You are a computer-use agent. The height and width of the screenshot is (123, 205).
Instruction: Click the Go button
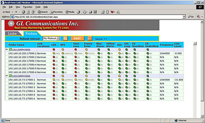(x=191, y=17)
